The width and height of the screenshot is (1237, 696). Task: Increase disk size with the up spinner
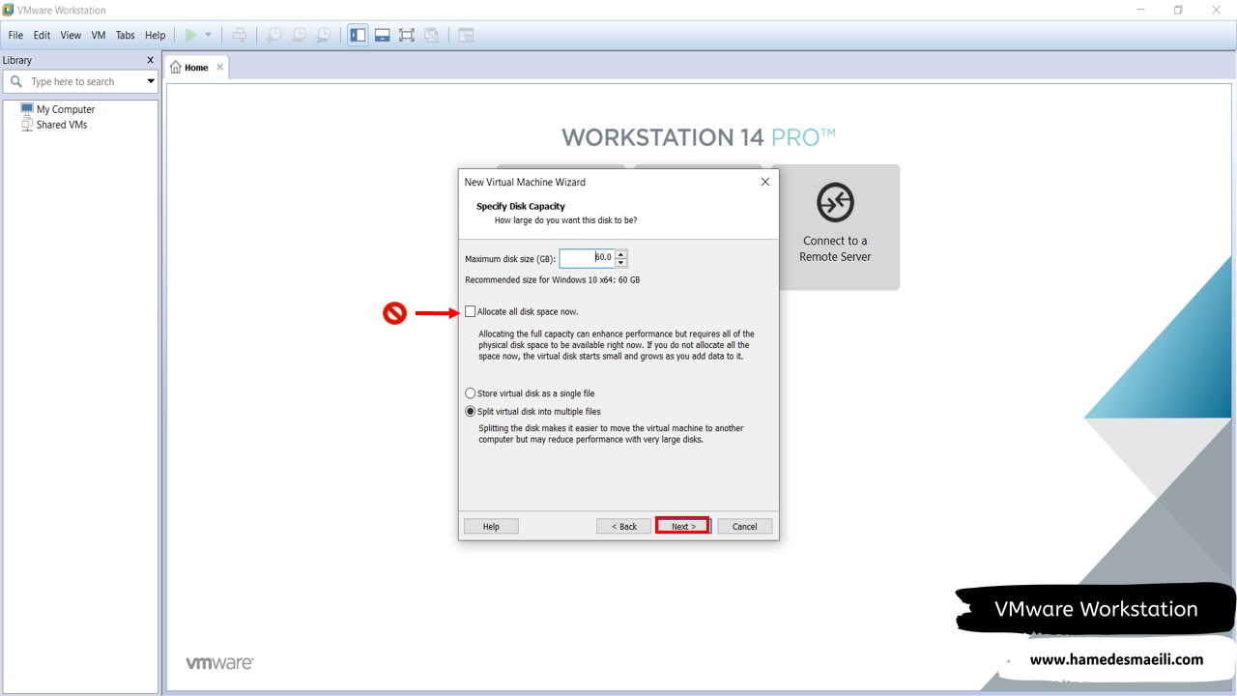point(621,254)
